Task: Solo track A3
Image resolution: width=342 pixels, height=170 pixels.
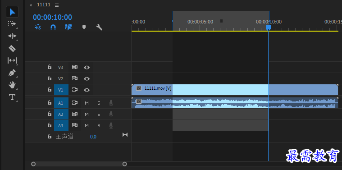Action: [x=99, y=125]
